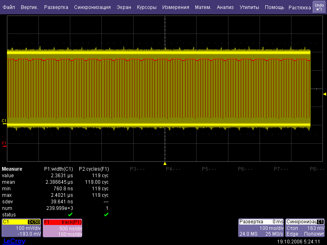Open the Матем. menu
This screenshot has height=245, width=327.
click(203, 7)
